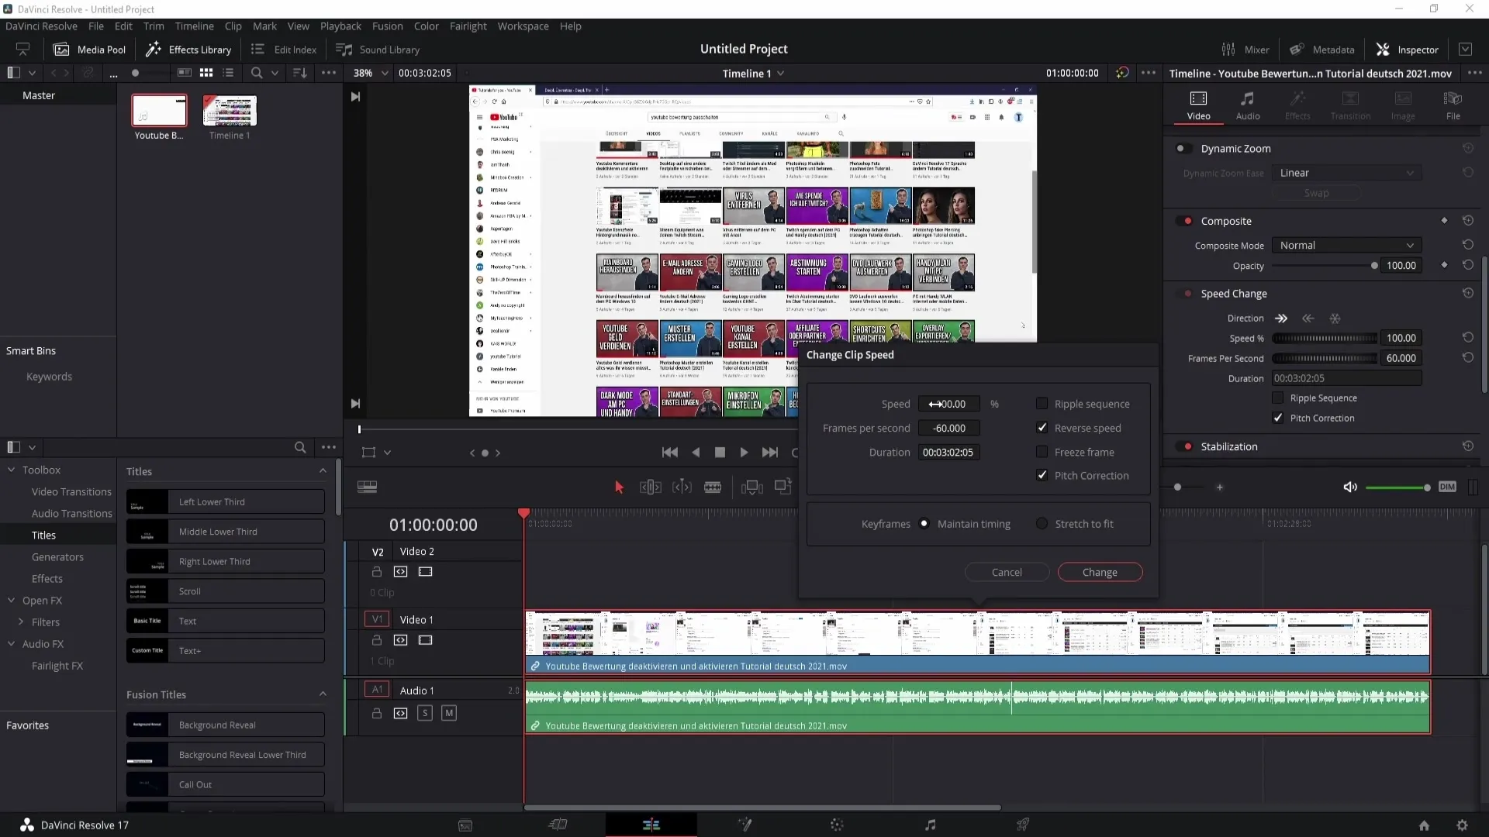This screenshot has height=837, width=1489.
Task: Enable Reverse speed checkbox
Action: click(x=1042, y=427)
